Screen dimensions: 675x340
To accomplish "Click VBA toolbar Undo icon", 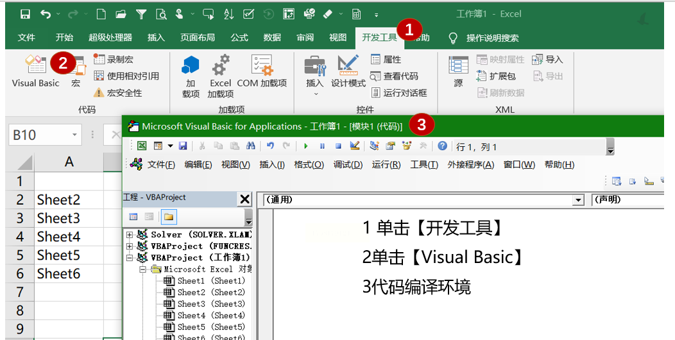I will pyautogui.click(x=270, y=146).
